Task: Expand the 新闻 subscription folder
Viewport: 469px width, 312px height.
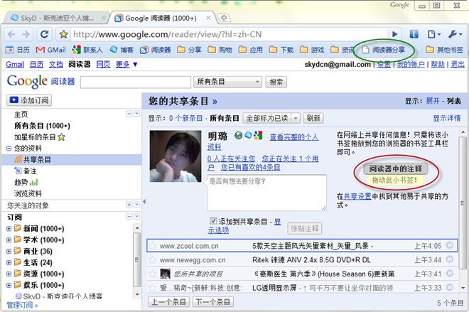Action: pos(9,228)
